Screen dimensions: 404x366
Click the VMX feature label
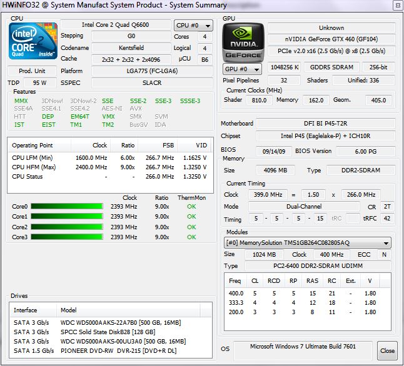pos(108,117)
